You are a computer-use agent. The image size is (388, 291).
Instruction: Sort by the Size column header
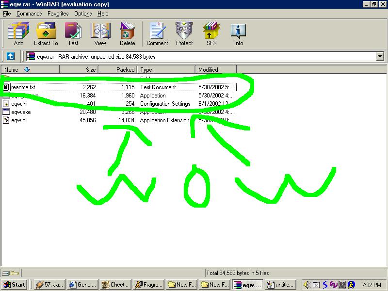click(x=79, y=69)
